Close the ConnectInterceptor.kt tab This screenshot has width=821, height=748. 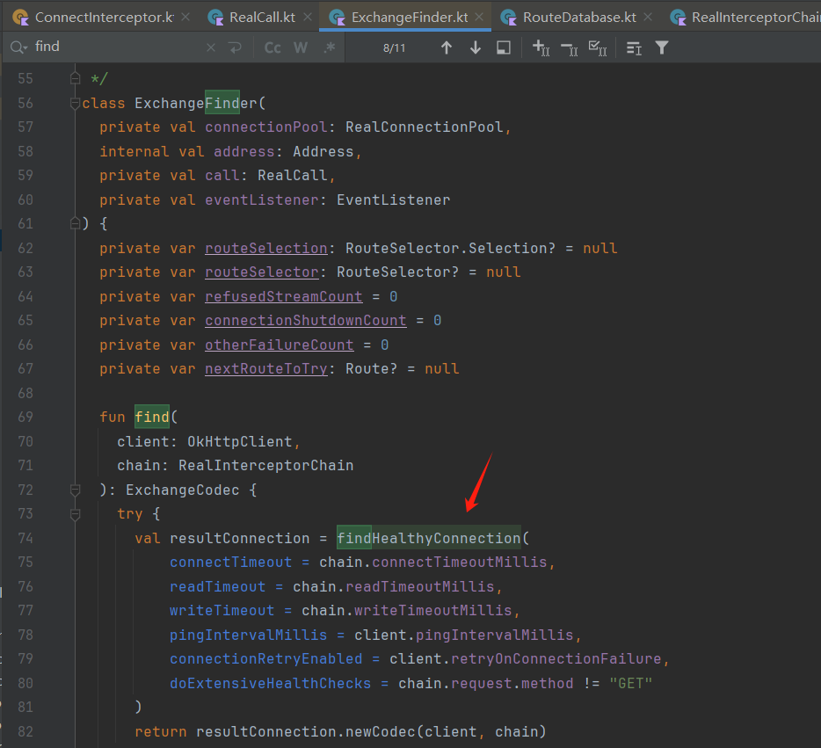tap(185, 18)
